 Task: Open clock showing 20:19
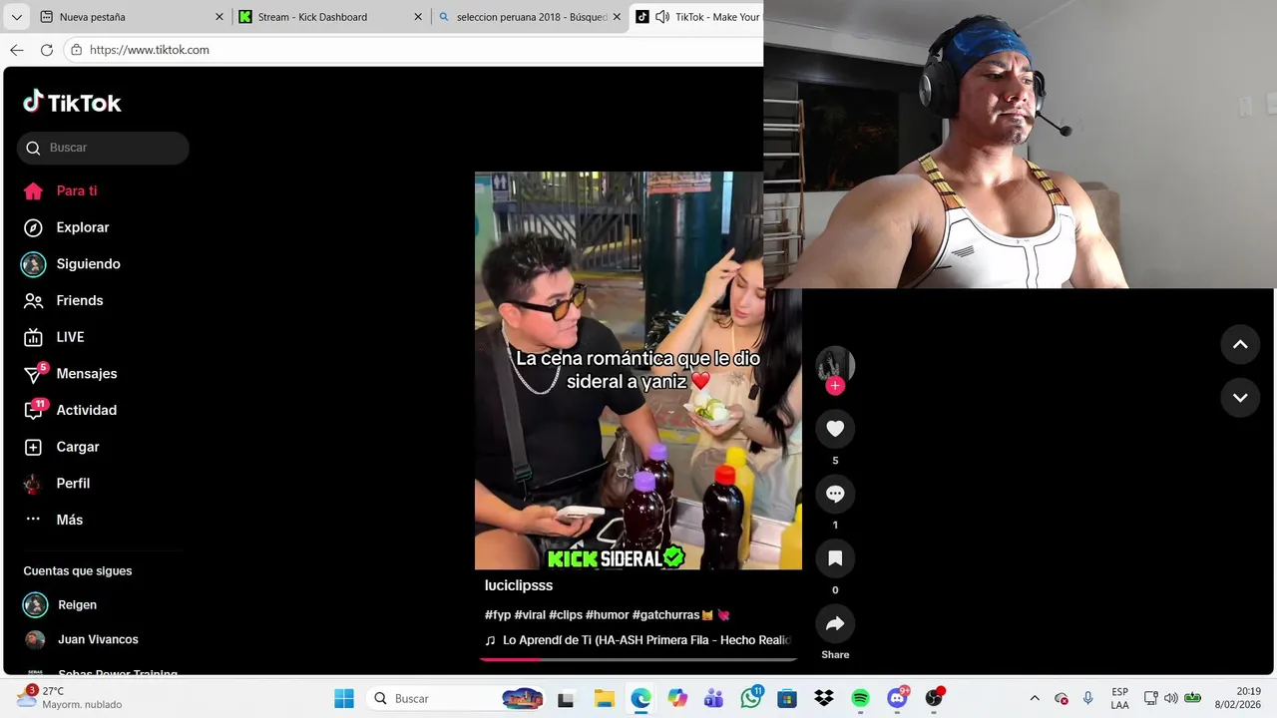click(x=1236, y=698)
